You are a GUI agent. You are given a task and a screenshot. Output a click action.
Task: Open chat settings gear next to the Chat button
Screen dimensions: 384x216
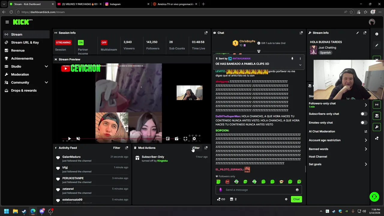point(286,199)
